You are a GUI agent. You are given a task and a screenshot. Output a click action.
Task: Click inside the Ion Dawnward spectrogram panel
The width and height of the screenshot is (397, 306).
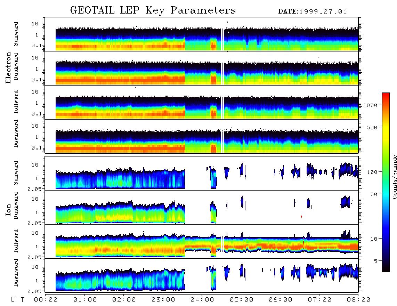(x=202, y=275)
